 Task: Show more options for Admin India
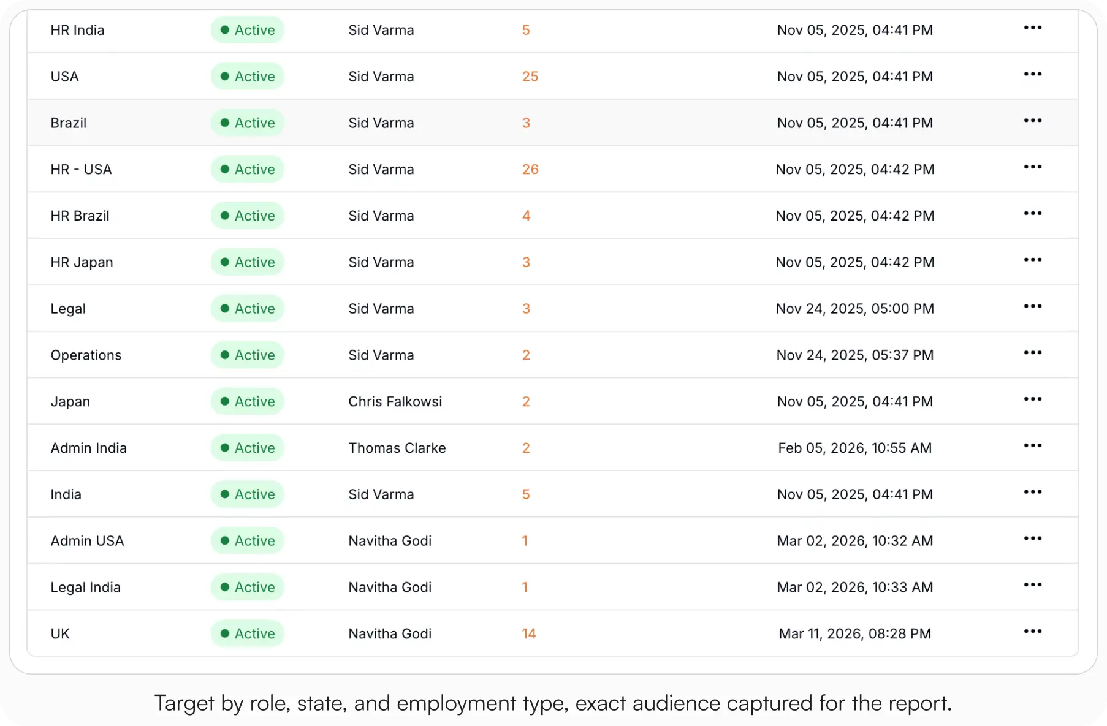coord(1032,445)
